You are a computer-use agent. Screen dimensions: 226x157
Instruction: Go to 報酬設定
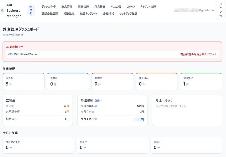tap(69, 14)
